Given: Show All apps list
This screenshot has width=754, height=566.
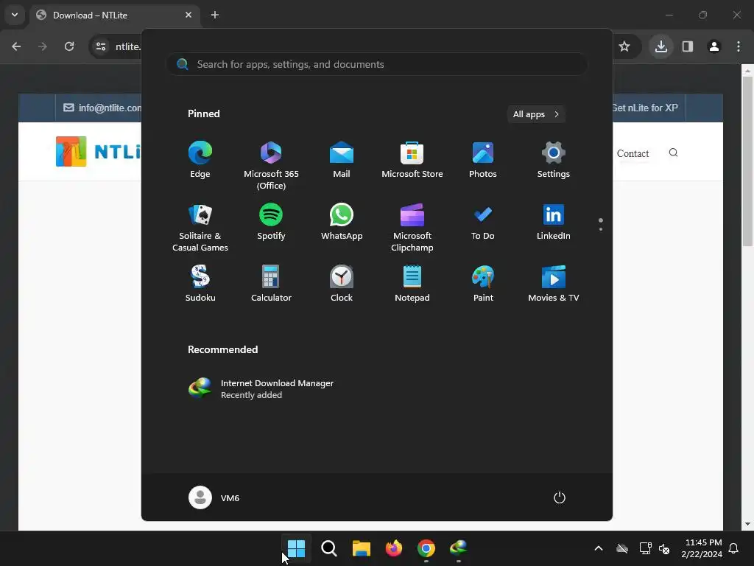Looking at the screenshot, I should click(536, 114).
